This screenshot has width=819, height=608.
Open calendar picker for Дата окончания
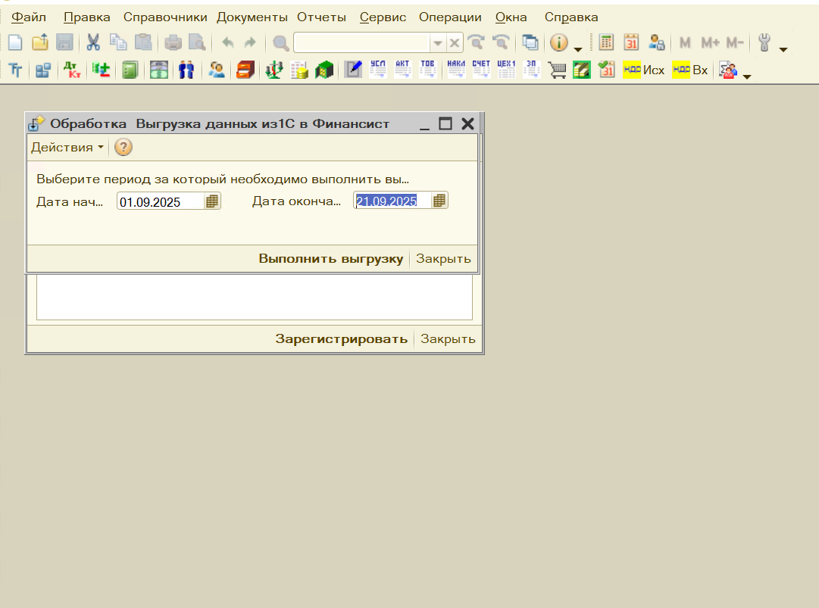[439, 201]
